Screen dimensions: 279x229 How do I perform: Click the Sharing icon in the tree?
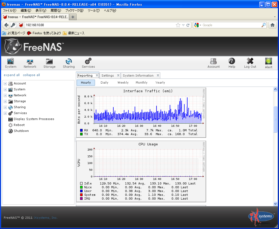11,107
